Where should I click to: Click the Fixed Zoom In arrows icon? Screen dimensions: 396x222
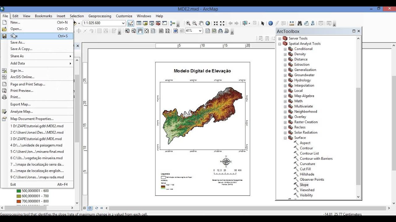click(x=216, y=23)
